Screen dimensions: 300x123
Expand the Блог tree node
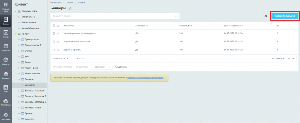19,56
